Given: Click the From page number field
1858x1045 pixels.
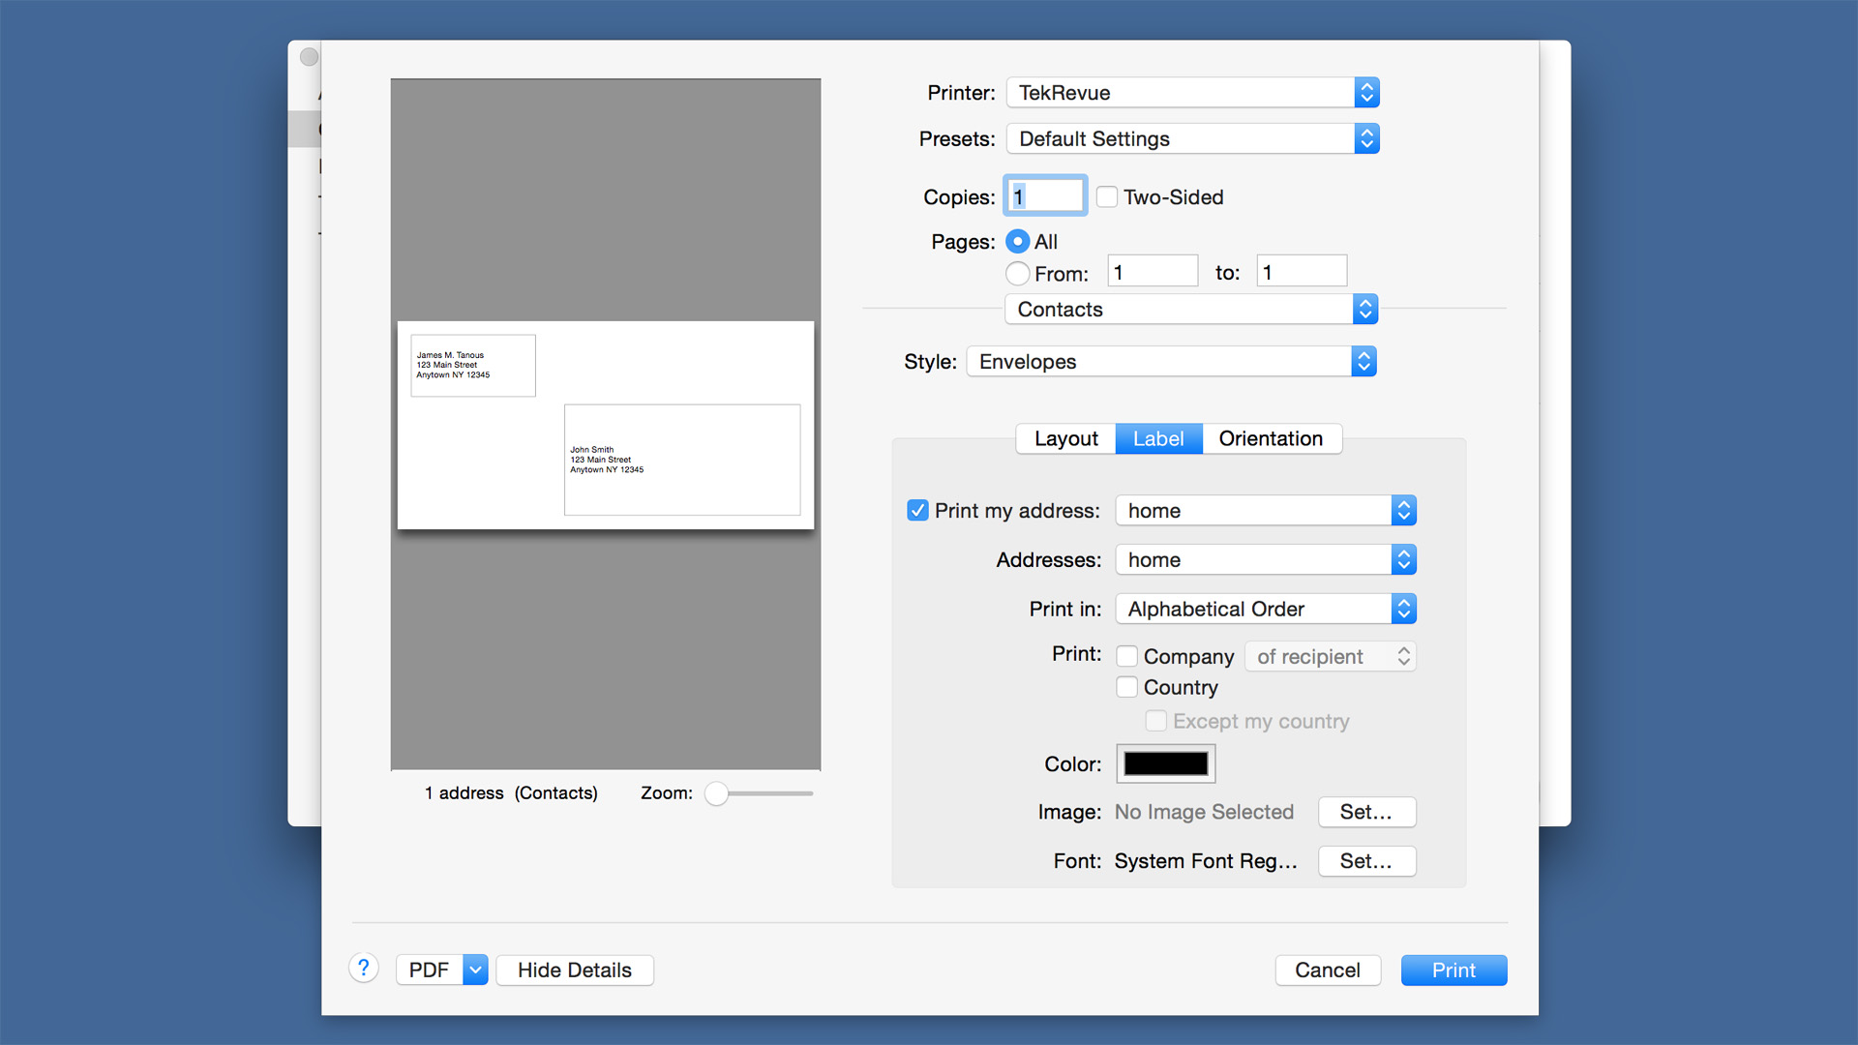Looking at the screenshot, I should [1153, 272].
